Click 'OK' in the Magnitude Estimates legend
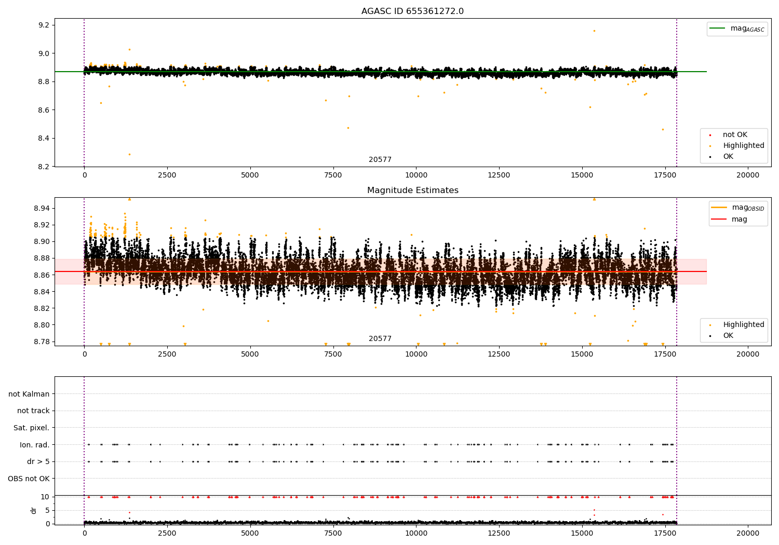Image resolution: width=779 pixels, height=545 pixels. [728, 336]
